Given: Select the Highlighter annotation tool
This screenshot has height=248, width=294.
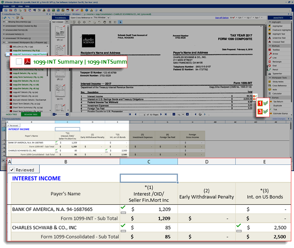Looking at the screenshot, I should pos(278,26).
